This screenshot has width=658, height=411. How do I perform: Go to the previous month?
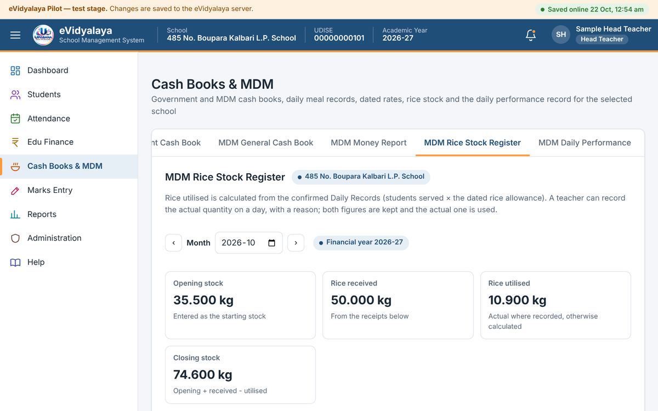(x=173, y=243)
